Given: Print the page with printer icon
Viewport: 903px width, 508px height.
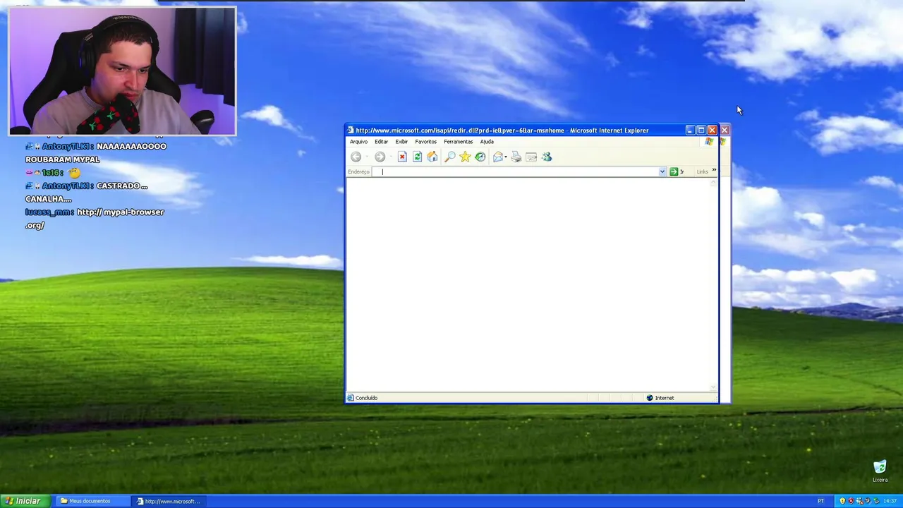Looking at the screenshot, I should tap(516, 157).
